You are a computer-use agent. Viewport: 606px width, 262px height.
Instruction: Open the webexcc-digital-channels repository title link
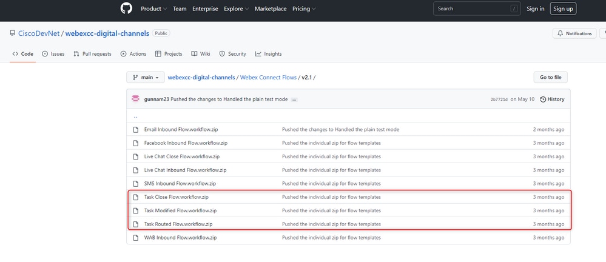(107, 33)
